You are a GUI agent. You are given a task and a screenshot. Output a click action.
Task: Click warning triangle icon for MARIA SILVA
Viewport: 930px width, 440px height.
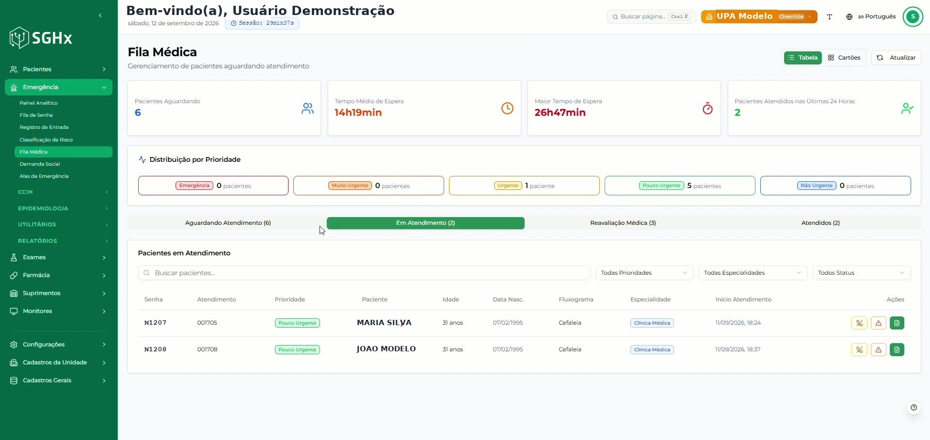(x=878, y=323)
